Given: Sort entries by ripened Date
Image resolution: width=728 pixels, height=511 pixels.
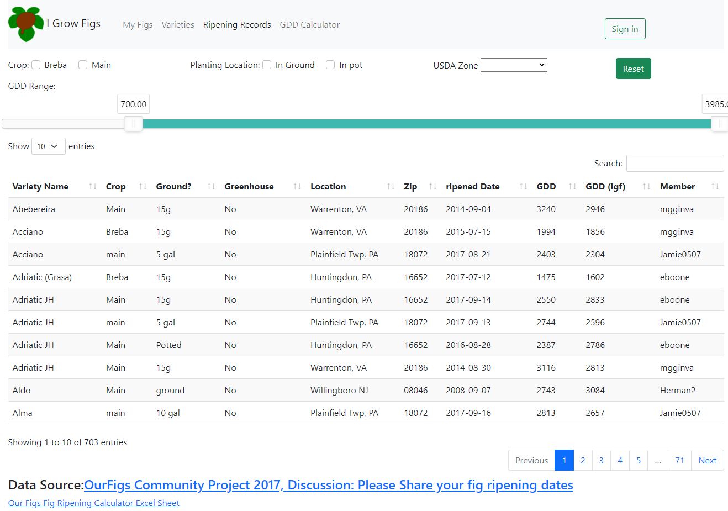Looking at the screenshot, I should click(x=522, y=186).
